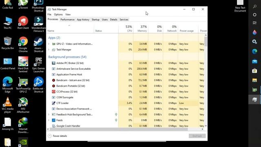Switch to the Startup tab
The image size is (261, 147).
pyautogui.click(x=95, y=20)
